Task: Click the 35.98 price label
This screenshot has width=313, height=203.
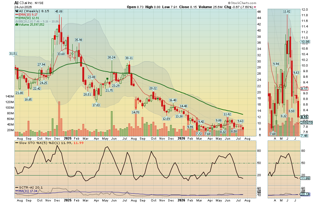Action: tap(79, 40)
